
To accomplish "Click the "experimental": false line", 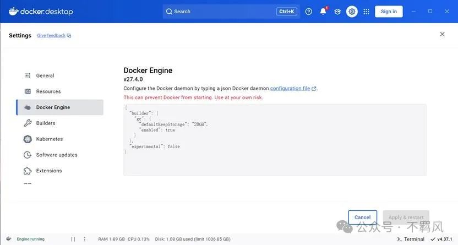I will tap(155, 146).
